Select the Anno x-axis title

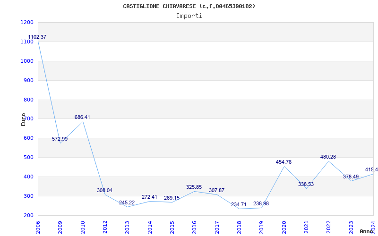point(366,231)
